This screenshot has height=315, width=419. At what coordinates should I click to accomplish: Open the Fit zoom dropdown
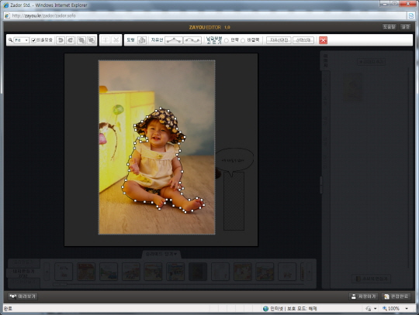point(21,40)
